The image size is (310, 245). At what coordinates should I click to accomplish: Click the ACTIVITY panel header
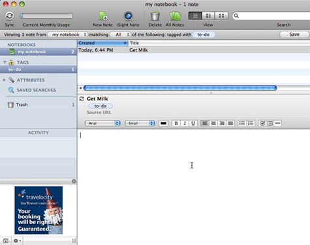39,133
